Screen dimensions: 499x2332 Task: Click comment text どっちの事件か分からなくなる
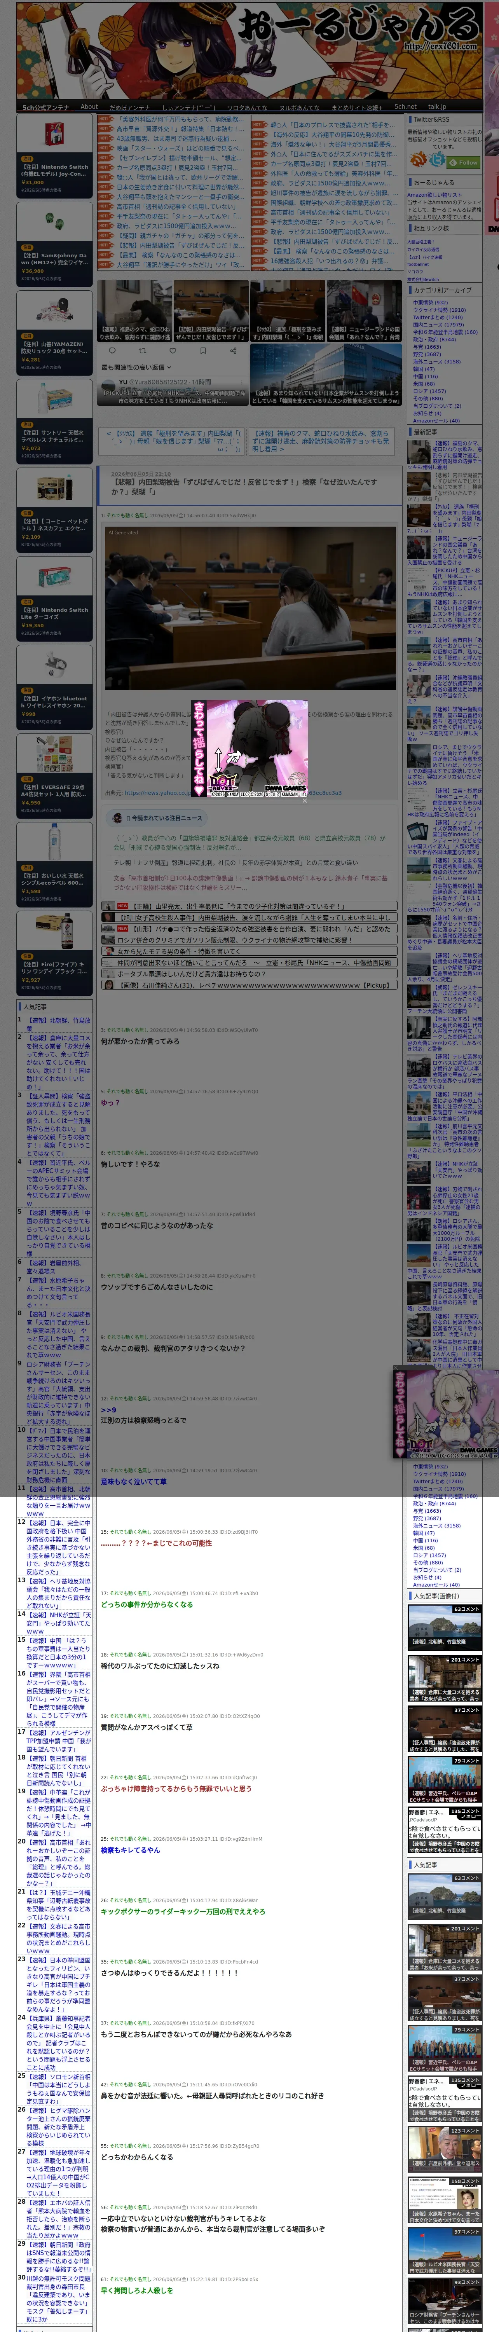click(x=147, y=1604)
